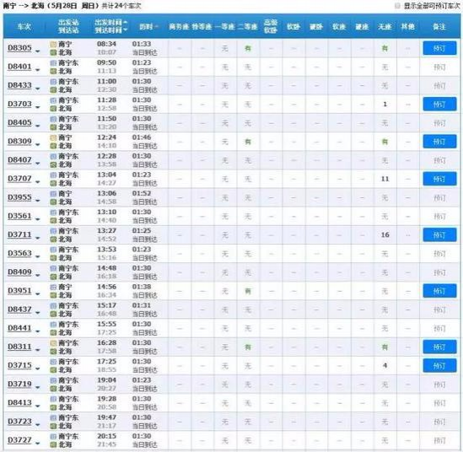Click the origin station icon for D8309 南宁

pos(53,137)
